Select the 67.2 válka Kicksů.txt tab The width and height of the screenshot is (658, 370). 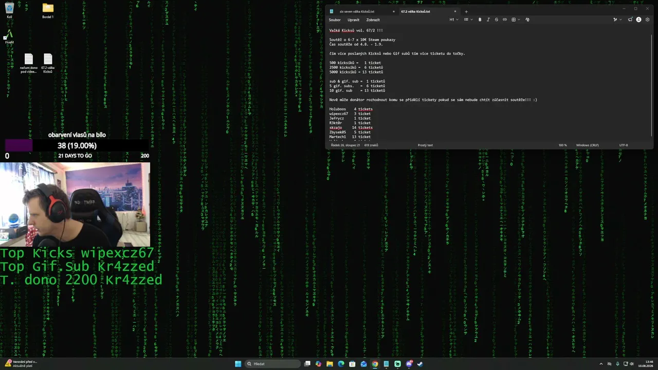click(416, 11)
